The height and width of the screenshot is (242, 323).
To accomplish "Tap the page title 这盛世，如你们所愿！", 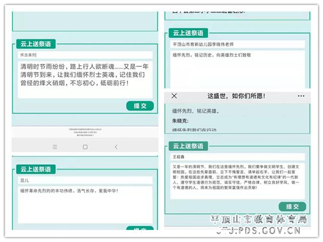I will pos(236,96).
